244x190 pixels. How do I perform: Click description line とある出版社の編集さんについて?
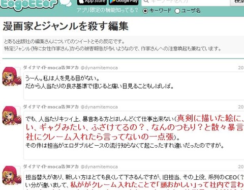coord(65,41)
